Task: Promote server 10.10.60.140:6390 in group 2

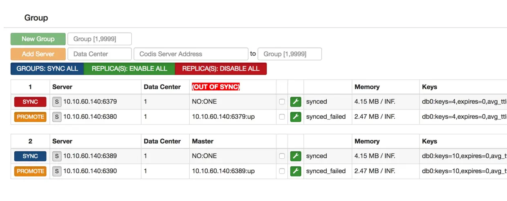Action: click(30, 171)
